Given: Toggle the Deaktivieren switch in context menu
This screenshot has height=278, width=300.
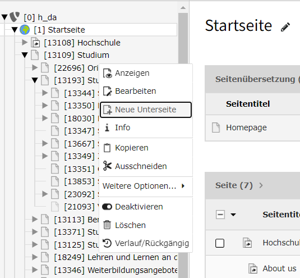Looking at the screenshot, I should pyautogui.click(x=107, y=207).
